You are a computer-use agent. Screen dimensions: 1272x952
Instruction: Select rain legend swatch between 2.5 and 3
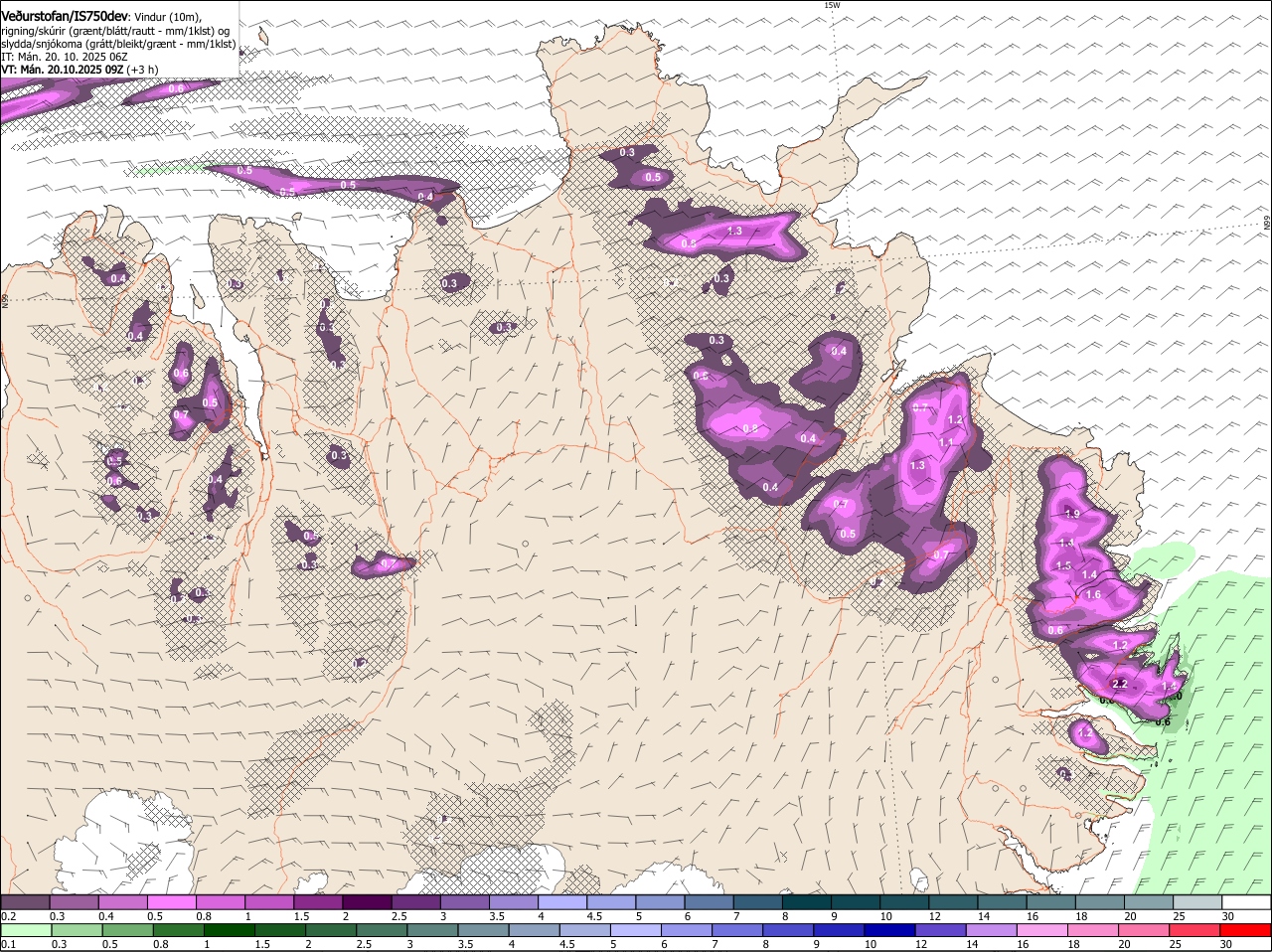(382, 930)
